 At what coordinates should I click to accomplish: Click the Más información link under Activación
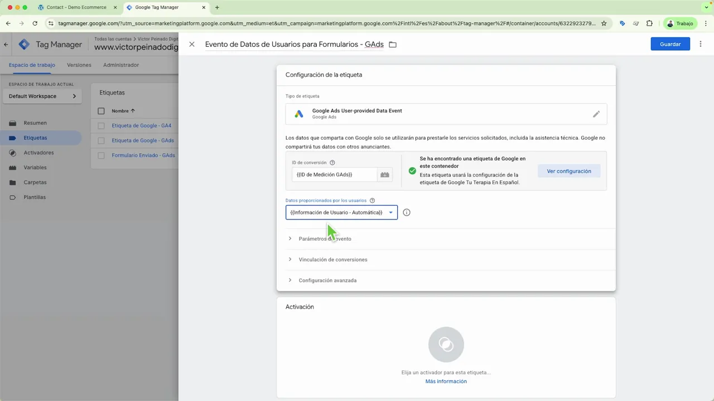coord(446,381)
